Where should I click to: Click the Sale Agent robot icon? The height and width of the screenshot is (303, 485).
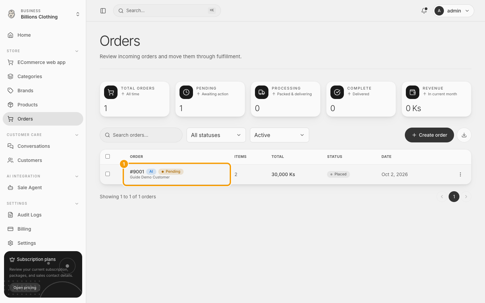click(x=10, y=188)
